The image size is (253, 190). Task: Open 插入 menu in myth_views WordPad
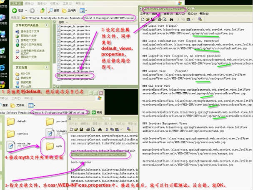[180, 14]
